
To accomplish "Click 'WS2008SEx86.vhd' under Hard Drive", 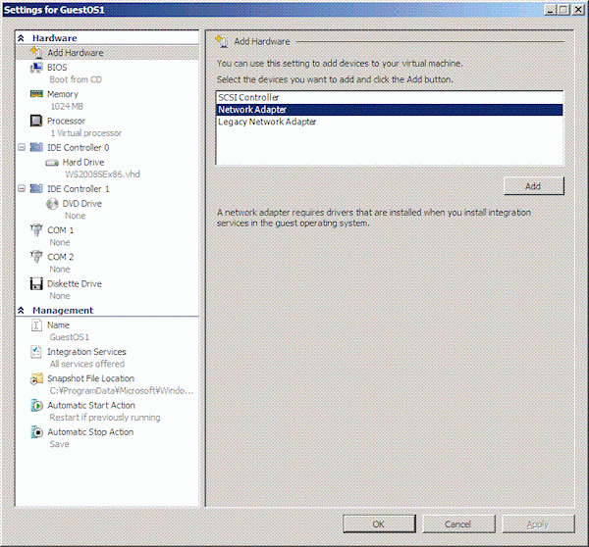I will (102, 174).
